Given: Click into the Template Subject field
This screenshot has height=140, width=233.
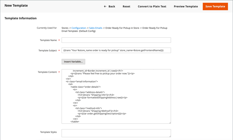Looking at the screenshot, I should pyautogui.click(x=116, y=50).
